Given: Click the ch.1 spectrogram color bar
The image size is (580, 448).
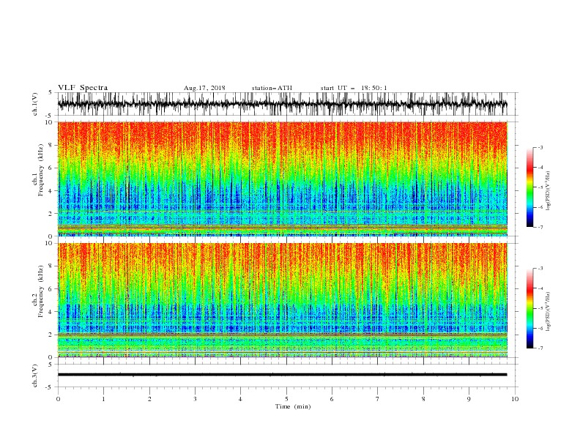Looking at the screenshot, I should 529,187.
